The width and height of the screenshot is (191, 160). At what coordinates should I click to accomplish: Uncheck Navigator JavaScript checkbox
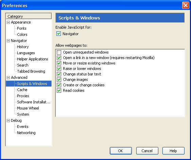point(58,34)
